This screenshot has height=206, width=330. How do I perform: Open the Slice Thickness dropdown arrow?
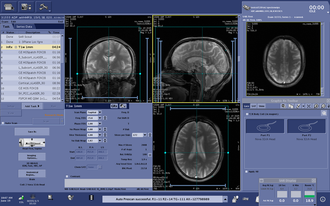point(100,135)
